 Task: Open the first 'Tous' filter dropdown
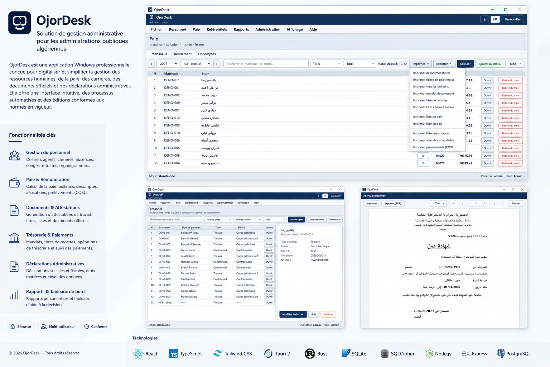(326, 64)
